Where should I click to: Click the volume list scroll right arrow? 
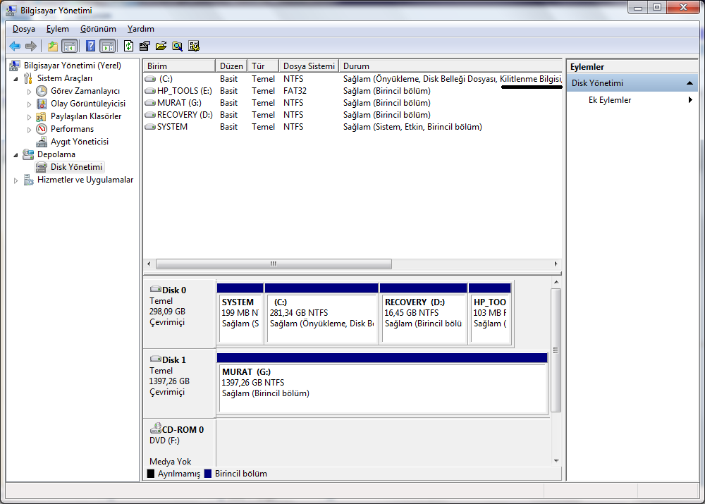point(556,264)
